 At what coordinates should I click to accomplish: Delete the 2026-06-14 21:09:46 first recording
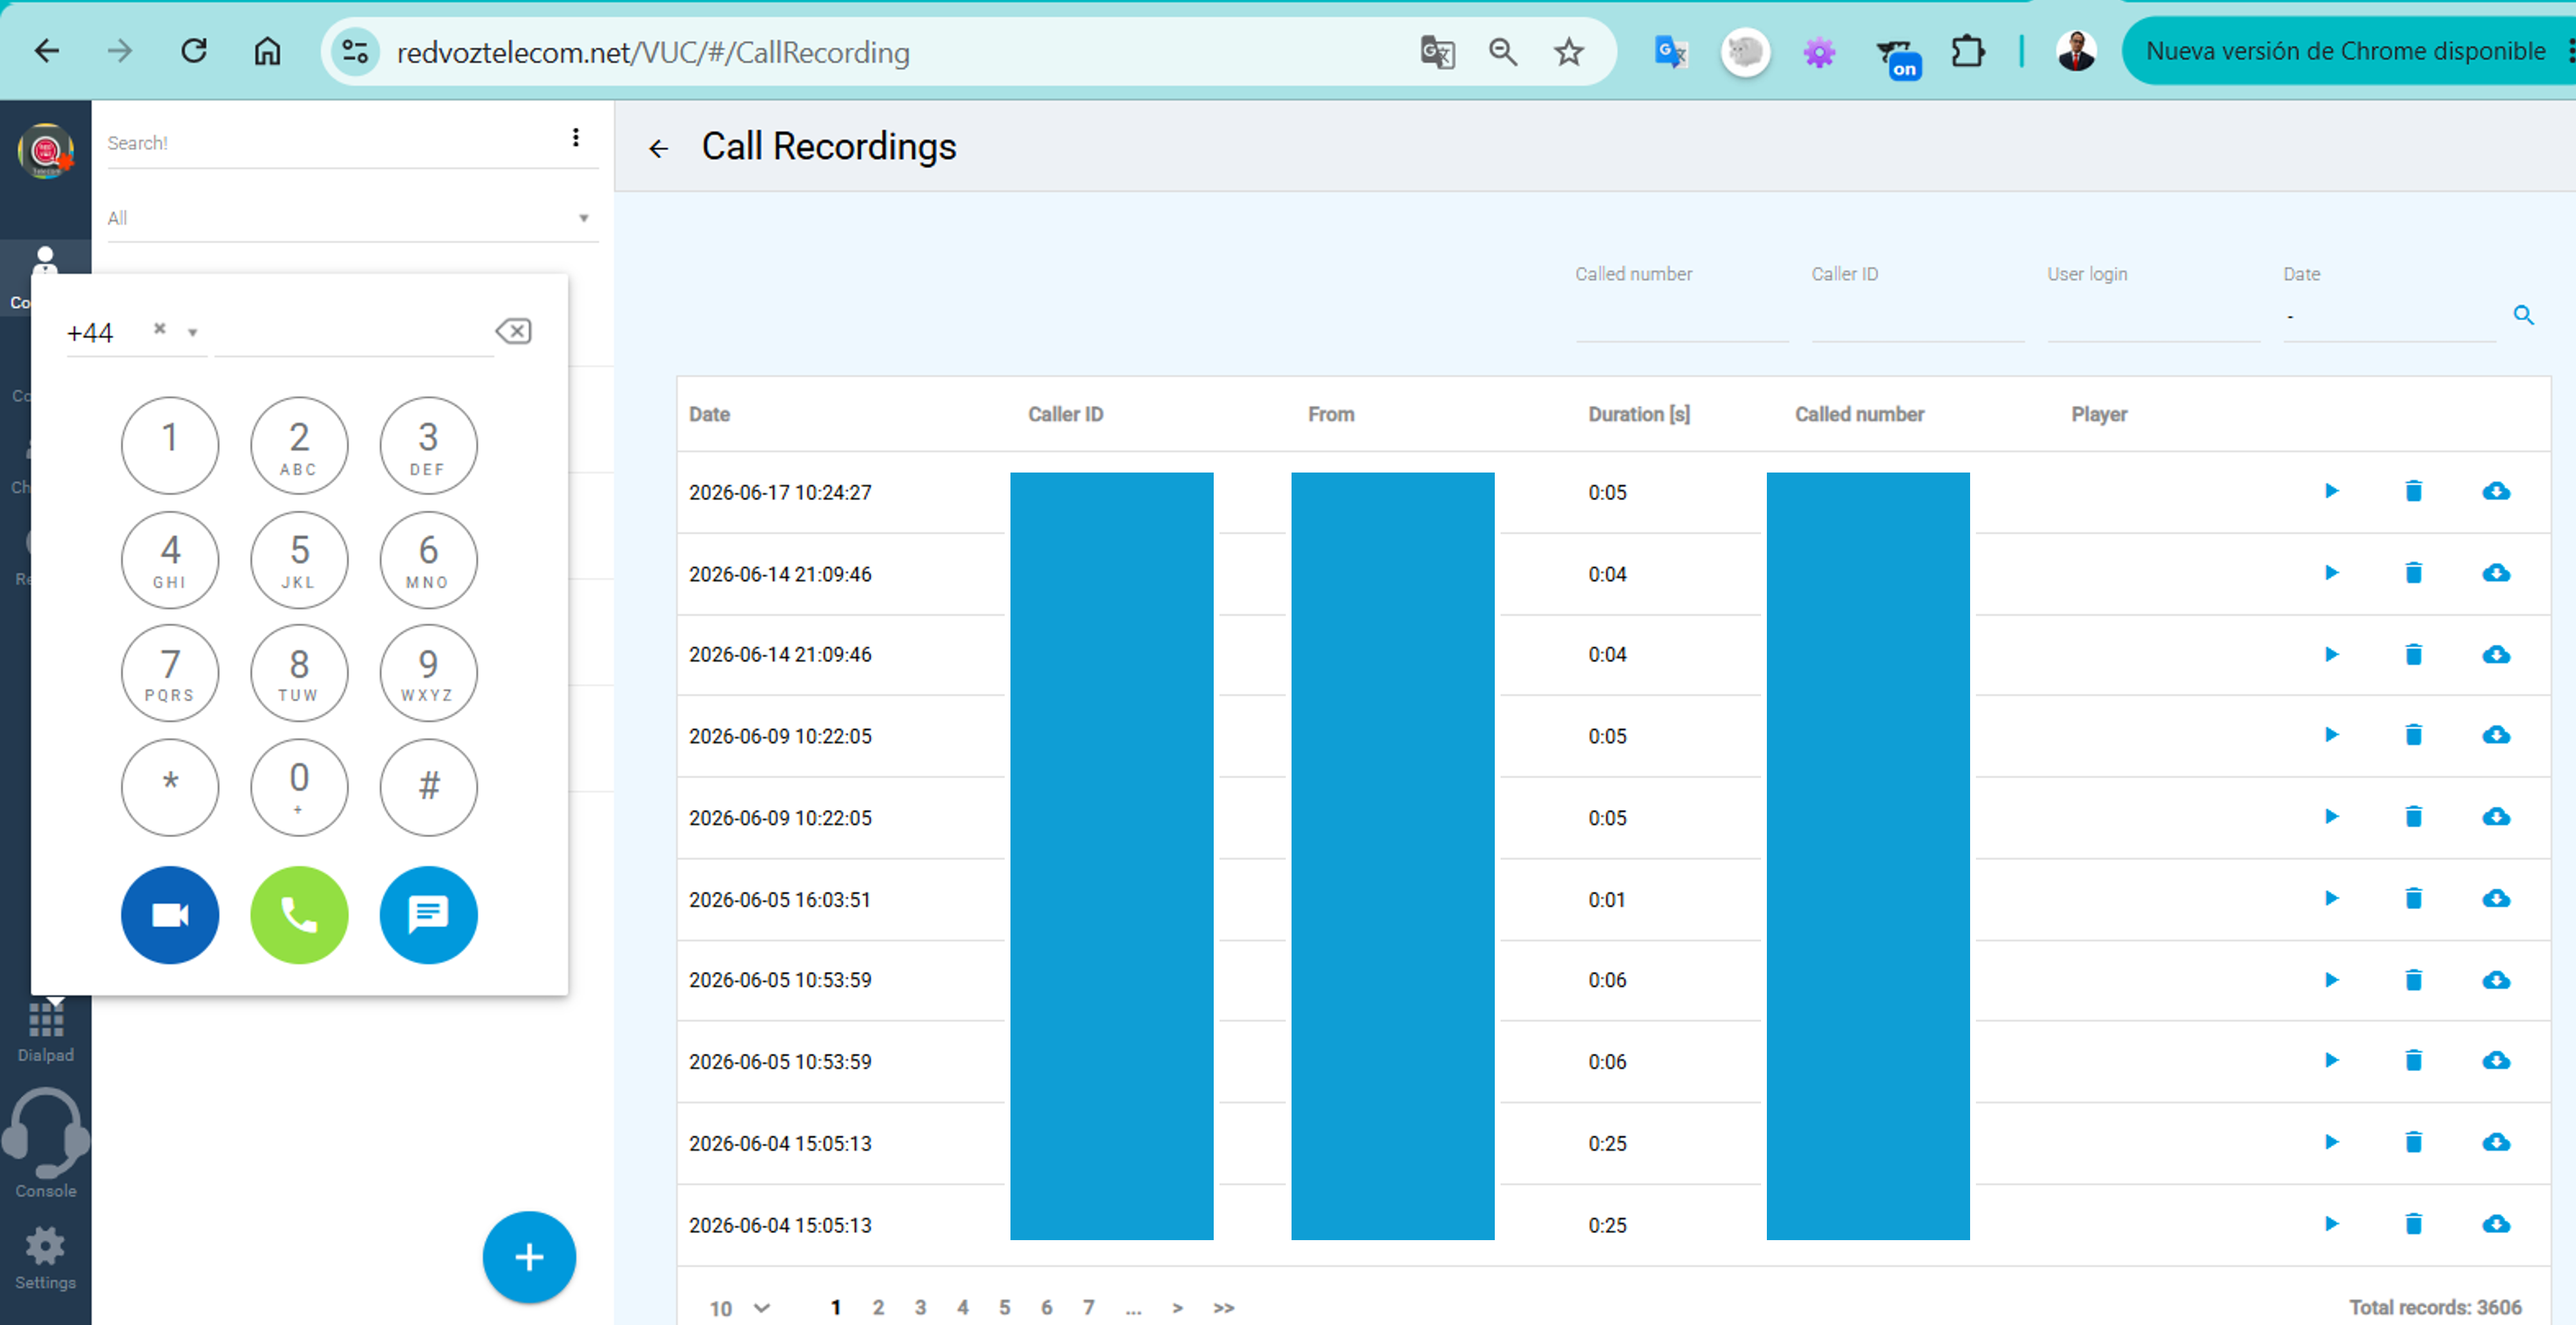(2413, 573)
